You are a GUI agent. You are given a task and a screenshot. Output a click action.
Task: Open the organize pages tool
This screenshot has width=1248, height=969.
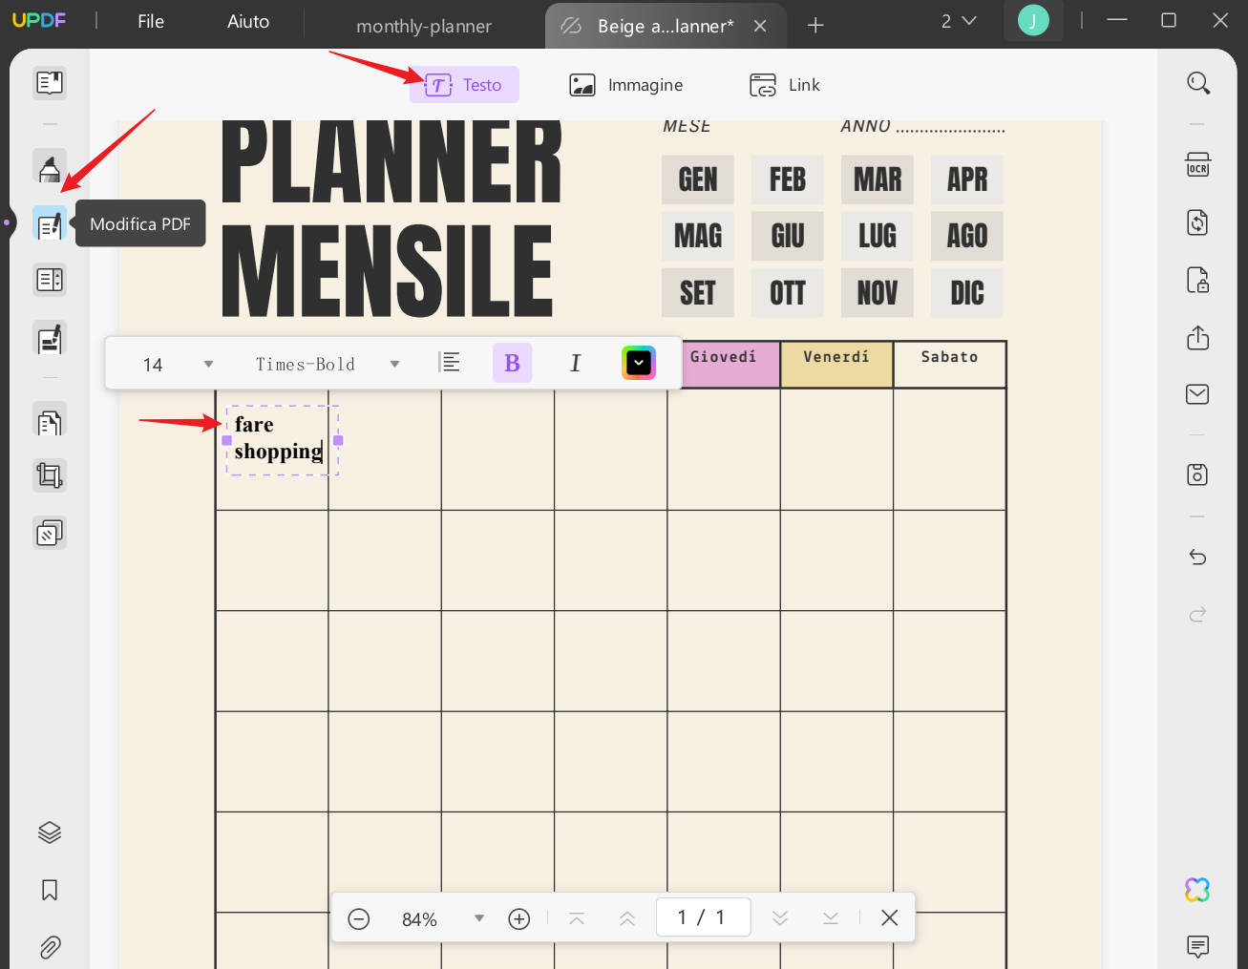click(50, 421)
